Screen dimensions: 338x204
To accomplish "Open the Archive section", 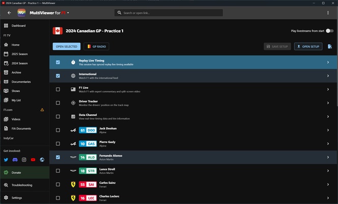I will tap(24, 72).
